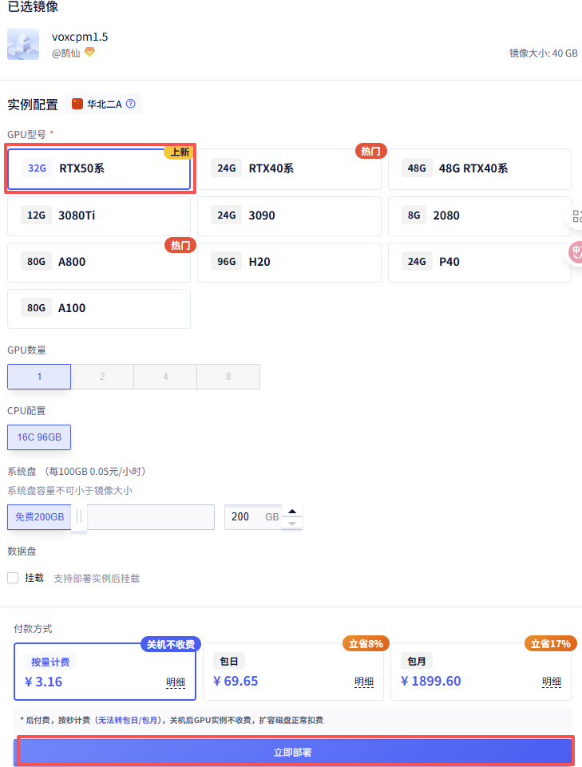Decrease system disk size with down arrow

pyautogui.click(x=293, y=524)
